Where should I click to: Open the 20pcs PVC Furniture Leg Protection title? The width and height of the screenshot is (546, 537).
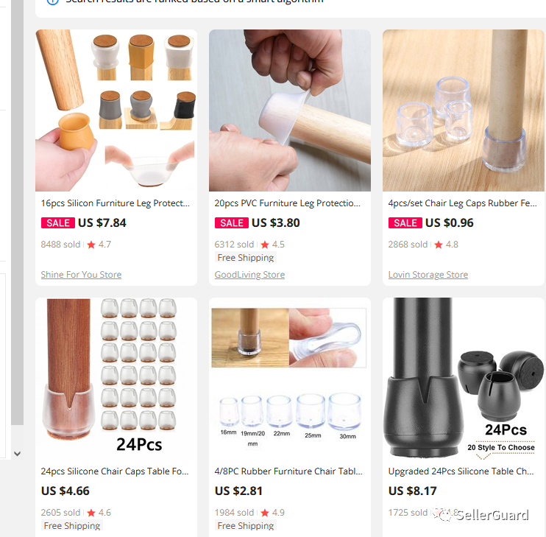click(x=287, y=203)
